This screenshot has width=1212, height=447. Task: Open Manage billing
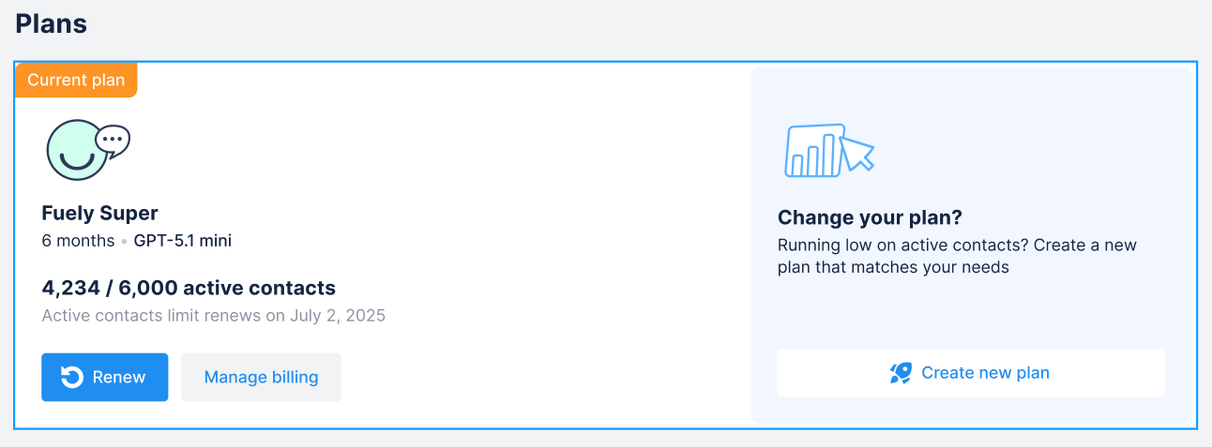261,377
